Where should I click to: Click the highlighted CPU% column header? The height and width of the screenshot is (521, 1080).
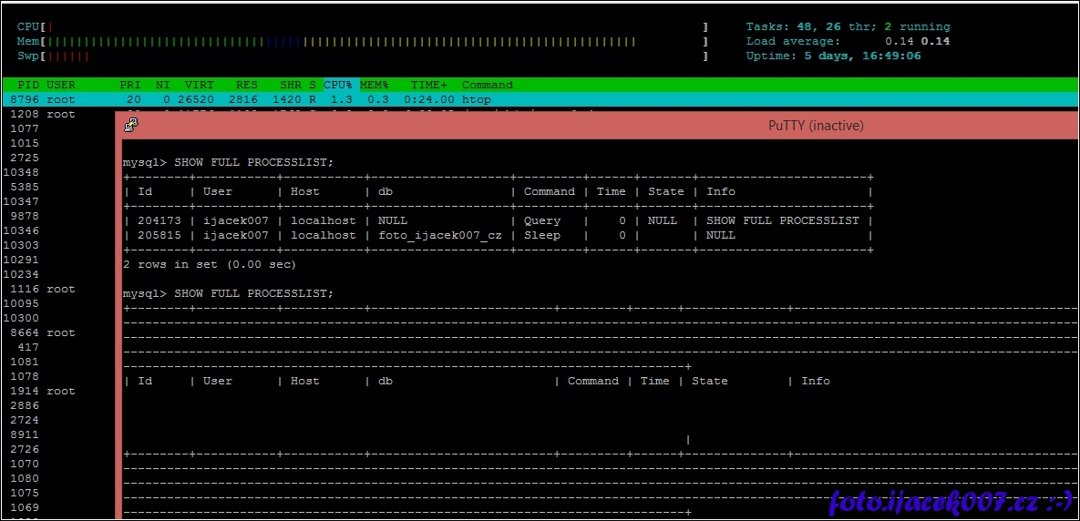338,85
